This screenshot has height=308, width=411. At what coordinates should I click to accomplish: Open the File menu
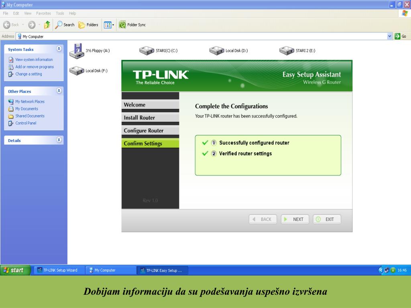[x=6, y=13]
